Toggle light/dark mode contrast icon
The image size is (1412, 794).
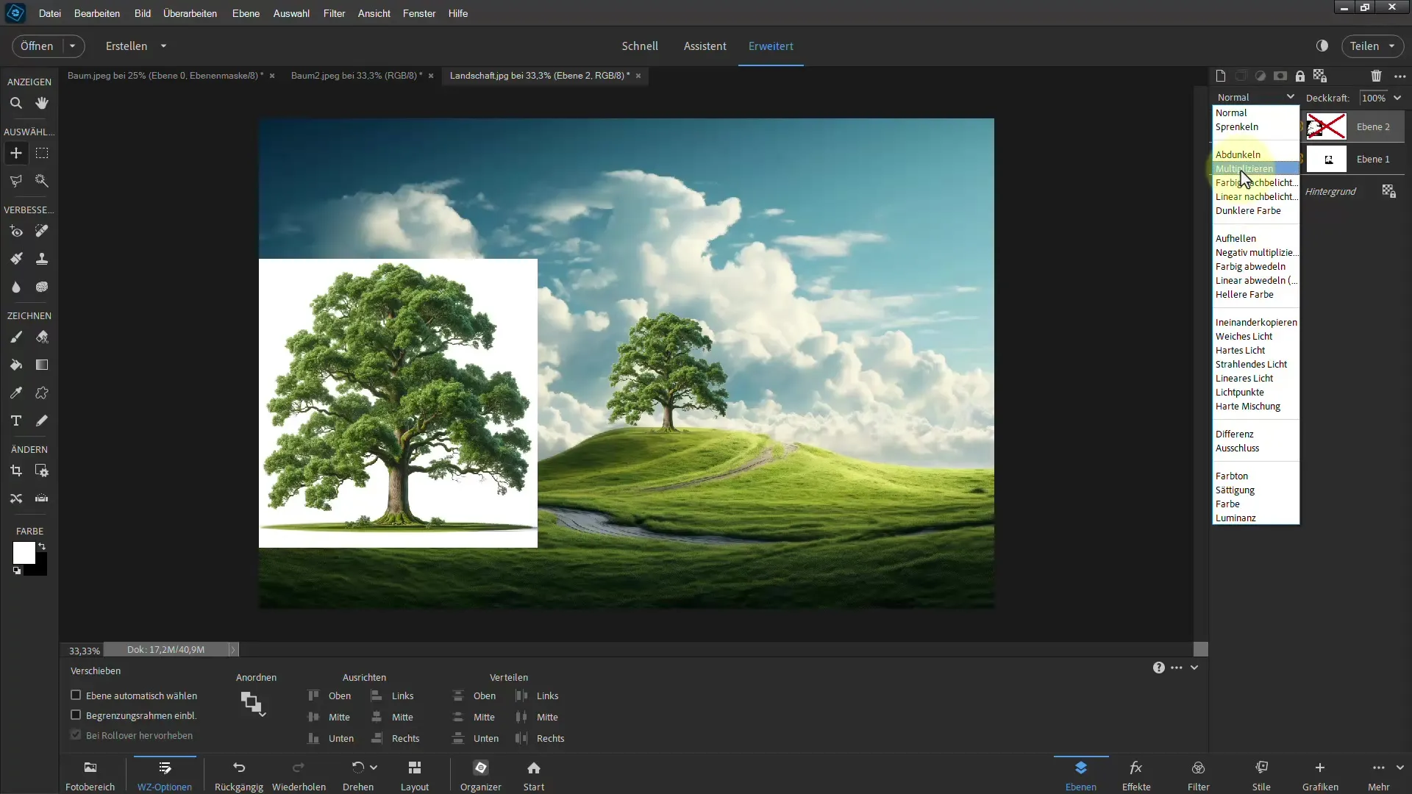point(1322,46)
